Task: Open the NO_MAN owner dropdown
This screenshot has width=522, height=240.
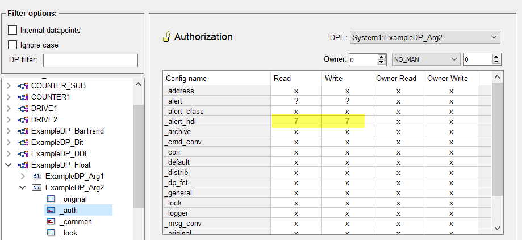Action: point(454,59)
